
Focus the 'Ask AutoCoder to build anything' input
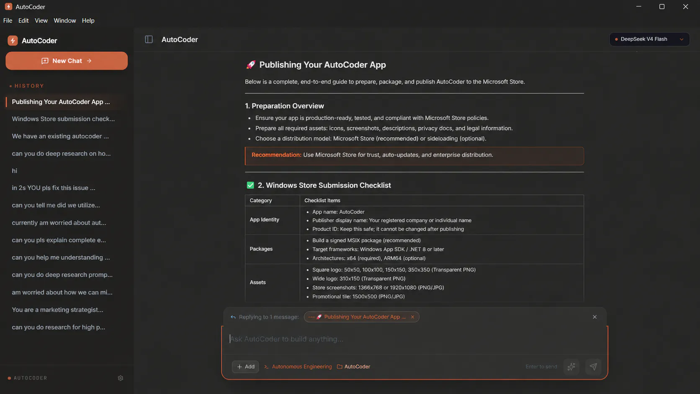coord(414,339)
